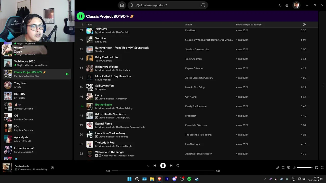Open OBS Studio from the taskbar
This screenshot has height=183, width=326.
coord(182,179)
